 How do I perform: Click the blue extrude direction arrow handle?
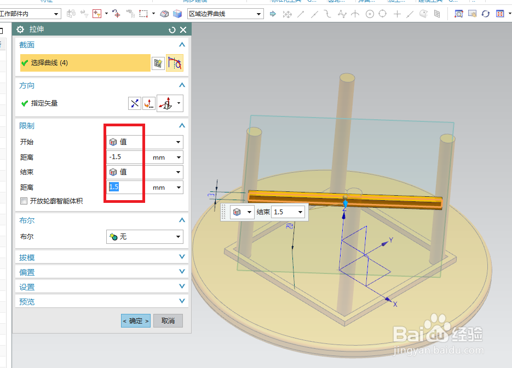click(345, 204)
